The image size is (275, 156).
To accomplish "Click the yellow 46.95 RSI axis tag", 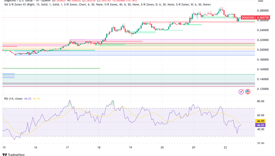I will pos(260,121).
